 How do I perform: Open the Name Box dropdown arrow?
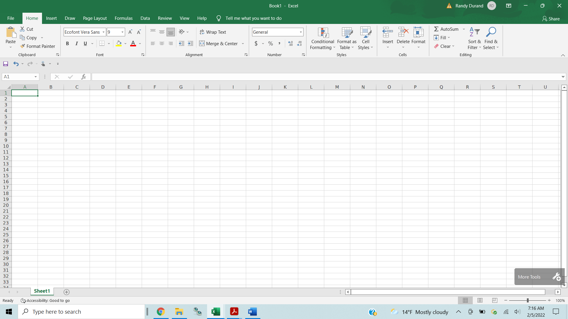pos(35,77)
